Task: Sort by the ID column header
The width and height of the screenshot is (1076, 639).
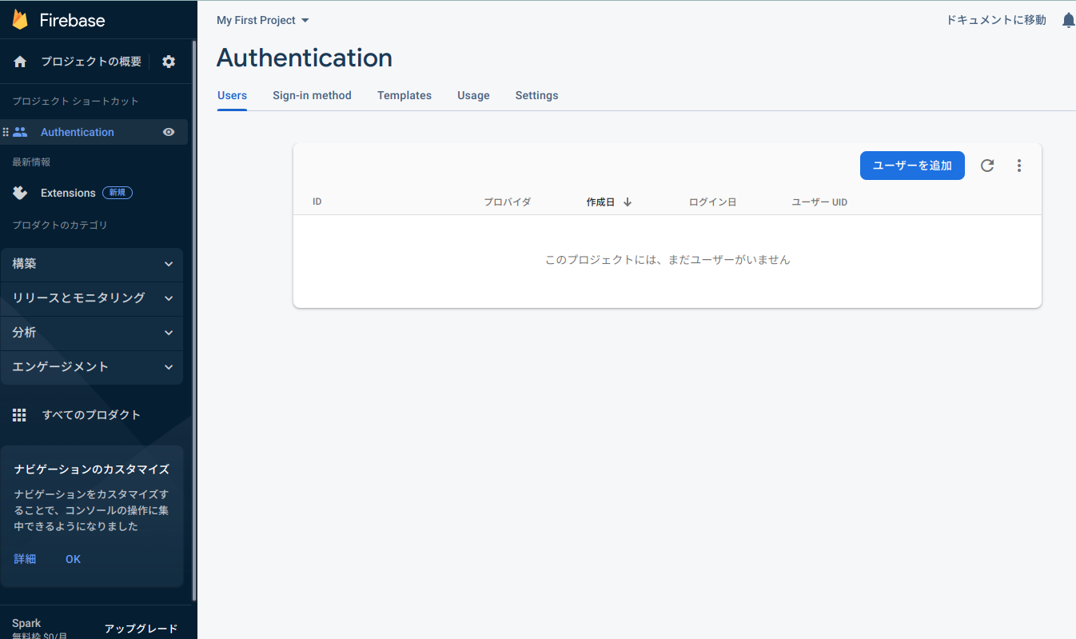Action: [x=317, y=202]
